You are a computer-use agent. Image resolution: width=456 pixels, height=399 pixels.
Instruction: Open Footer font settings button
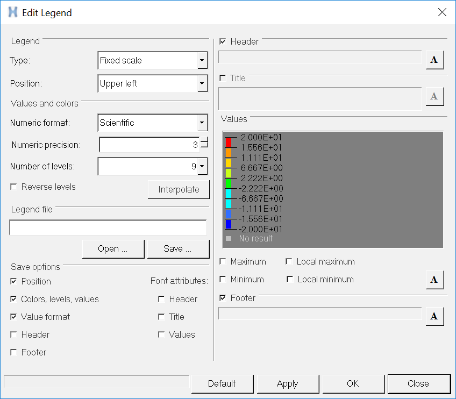[x=434, y=316]
